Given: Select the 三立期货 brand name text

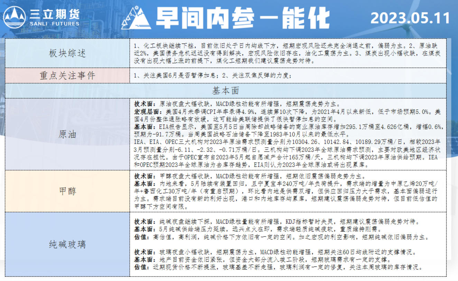Looking at the screenshot, I should click(x=55, y=14).
